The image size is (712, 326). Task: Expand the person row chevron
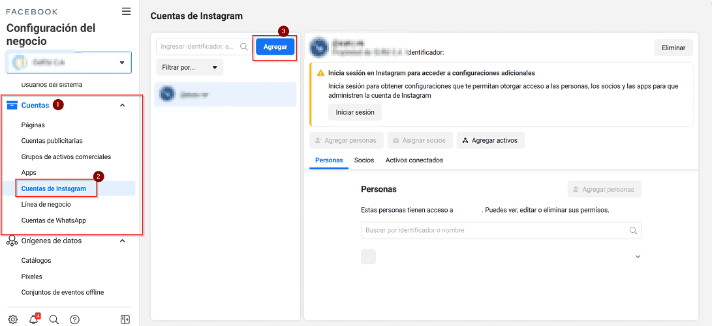tap(638, 257)
